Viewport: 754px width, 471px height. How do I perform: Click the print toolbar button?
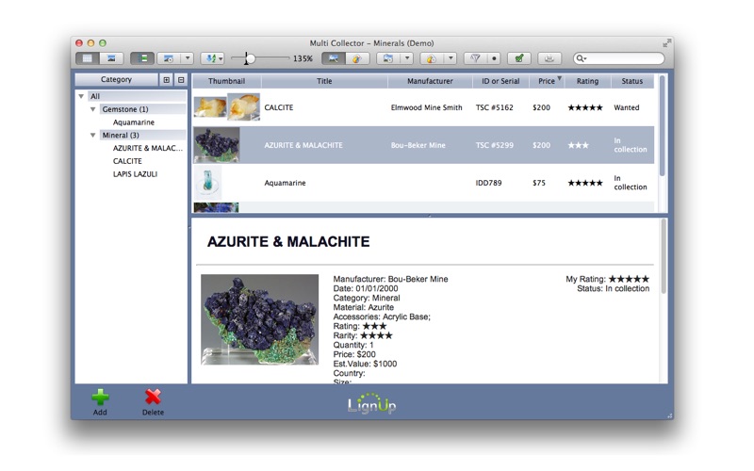[x=549, y=58]
